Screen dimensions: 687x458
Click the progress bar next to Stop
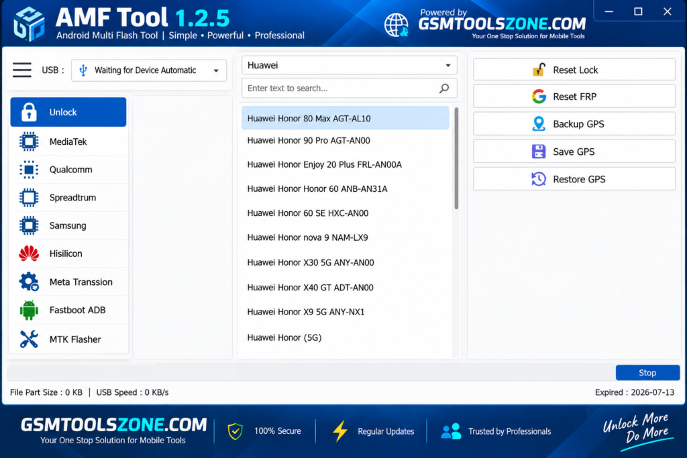[309, 373]
